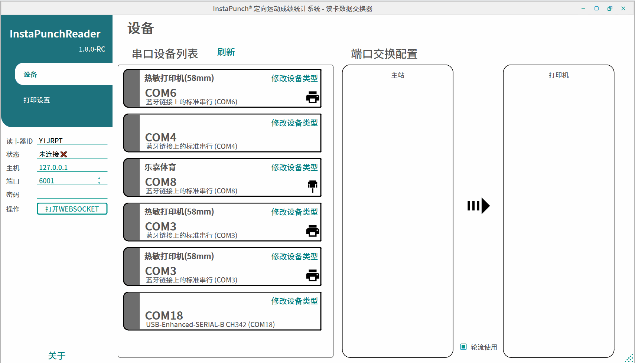This screenshot has width=635, height=363.
Task: Open the 打印设置 sidebar tab
Action: [x=37, y=100]
